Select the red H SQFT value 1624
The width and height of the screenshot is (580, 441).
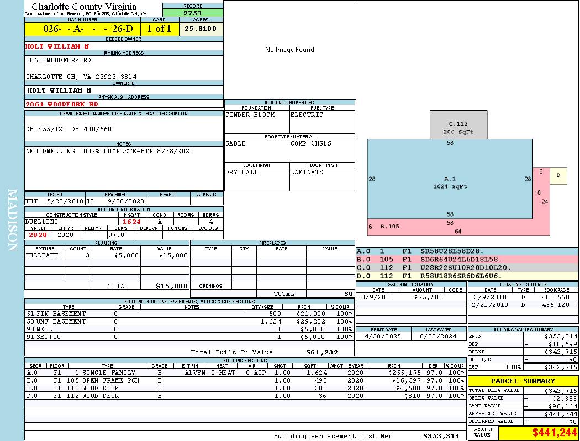(131, 222)
